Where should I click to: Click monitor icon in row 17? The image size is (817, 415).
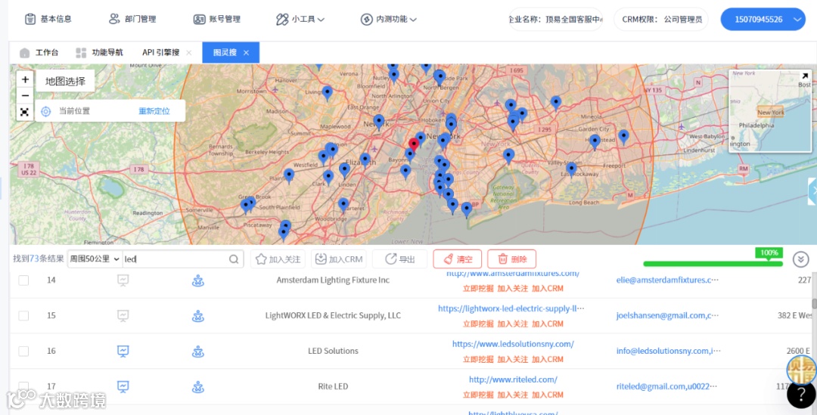click(x=123, y=386)
